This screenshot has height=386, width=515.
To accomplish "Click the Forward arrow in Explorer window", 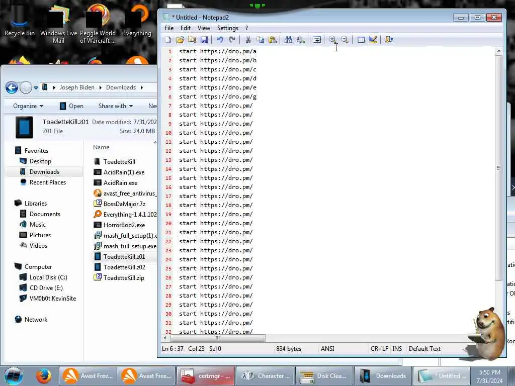I will coord(26,87).
